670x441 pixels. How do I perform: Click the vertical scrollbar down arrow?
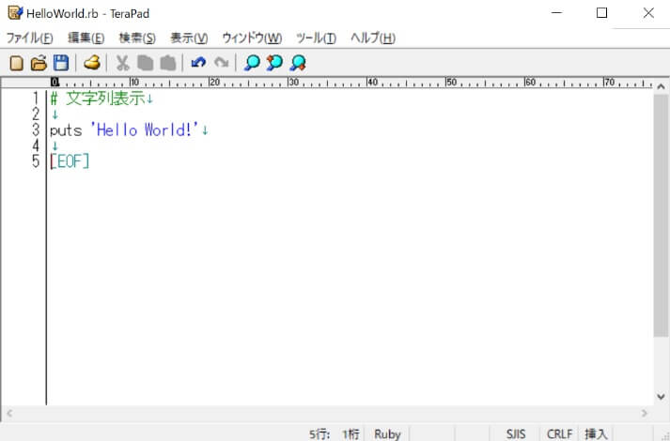tap(661, 397)
